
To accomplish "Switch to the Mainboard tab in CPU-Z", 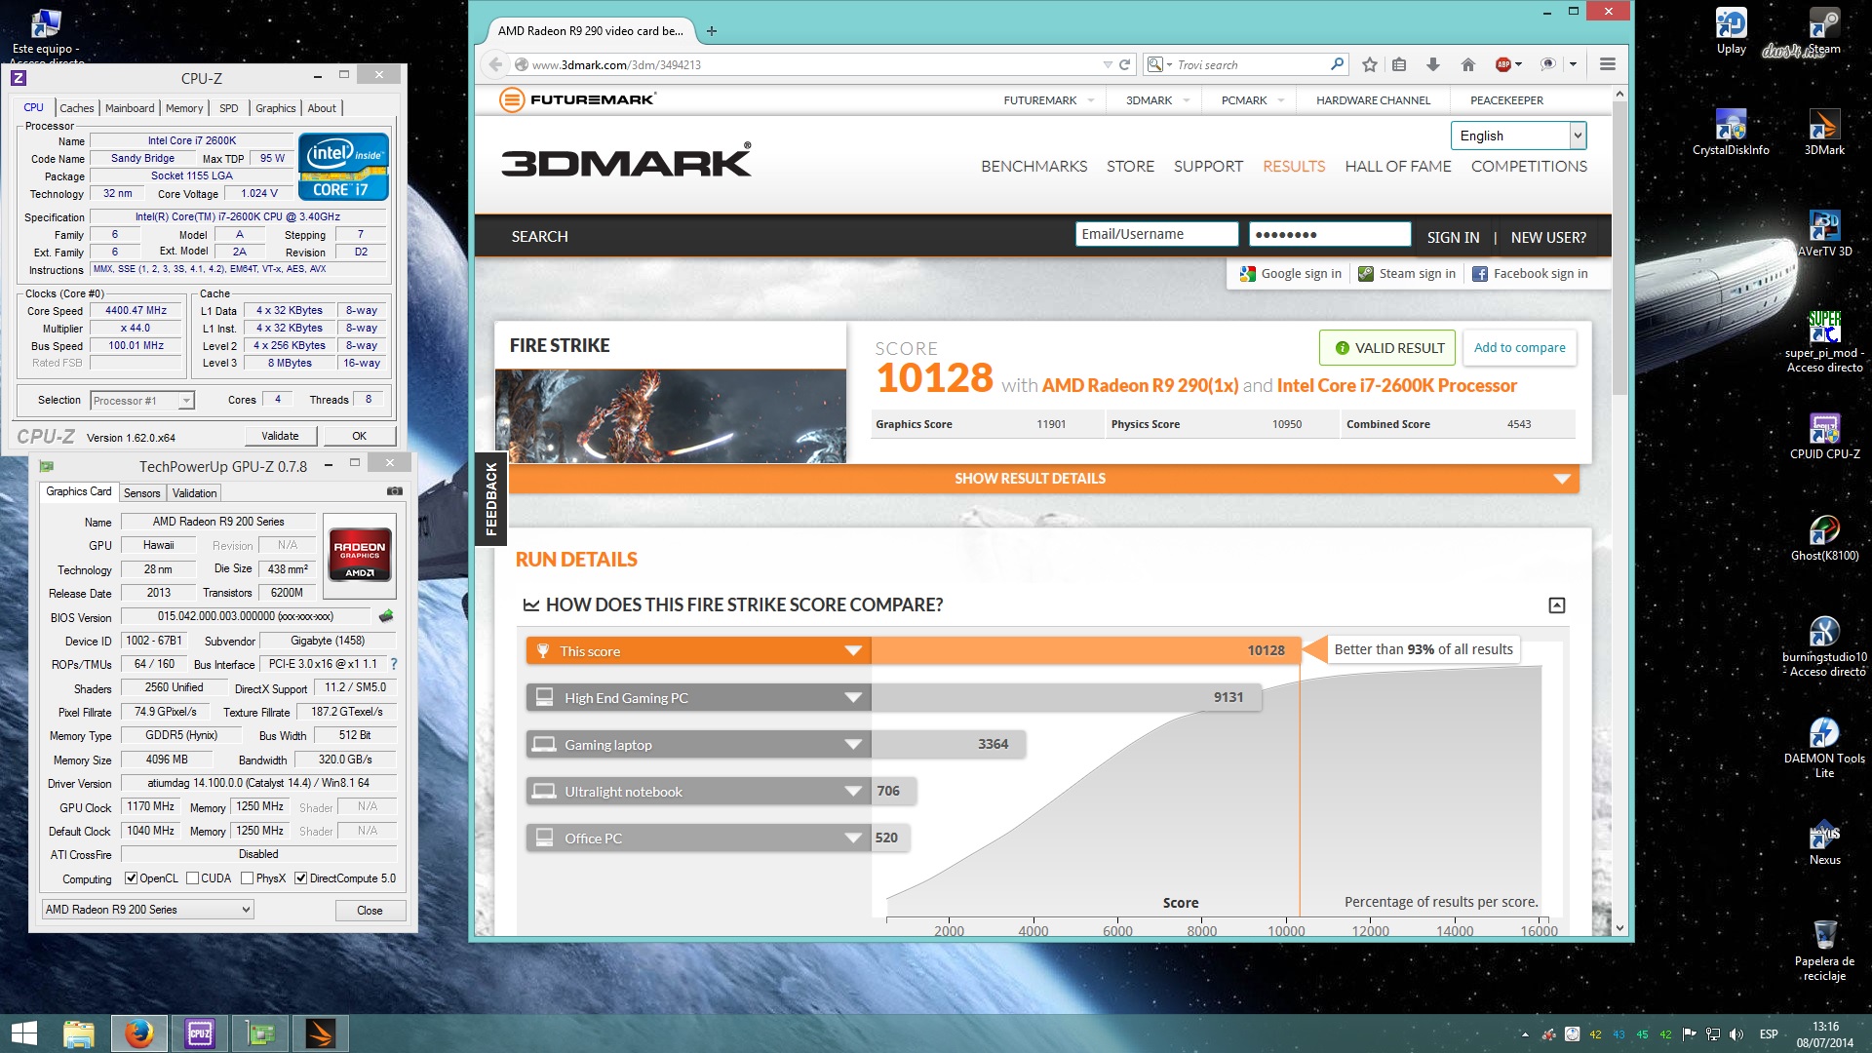I will click(129, 108).
